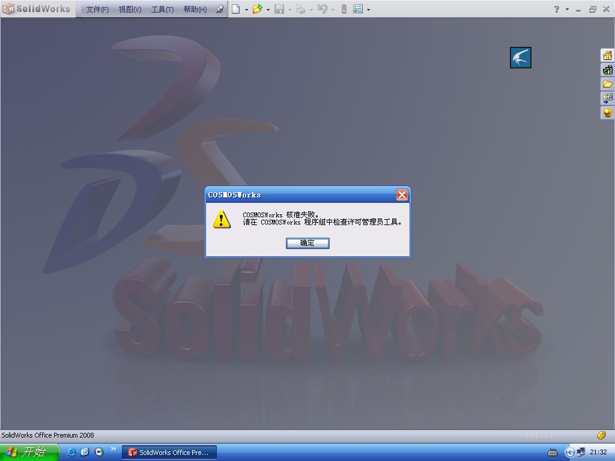This screenshot has width=615, height=461.
Task: Click the Undo arrow icon
Action: [323, 9]
